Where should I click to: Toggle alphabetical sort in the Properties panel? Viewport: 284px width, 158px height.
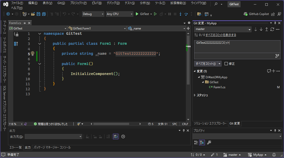202,142
